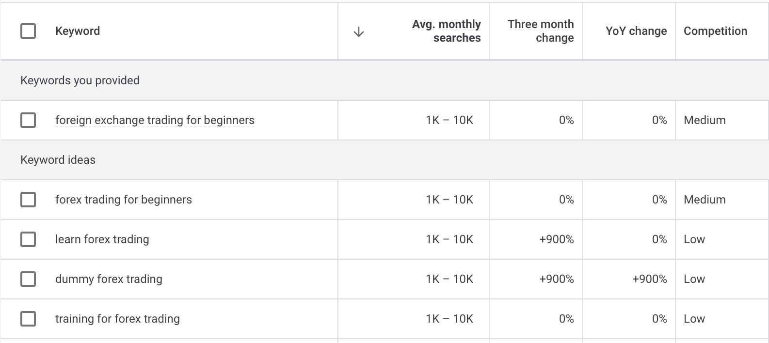Click the 'forex trading for beginners' keyword text
This screenshot has height=343, width=769.
coord(124,200)
